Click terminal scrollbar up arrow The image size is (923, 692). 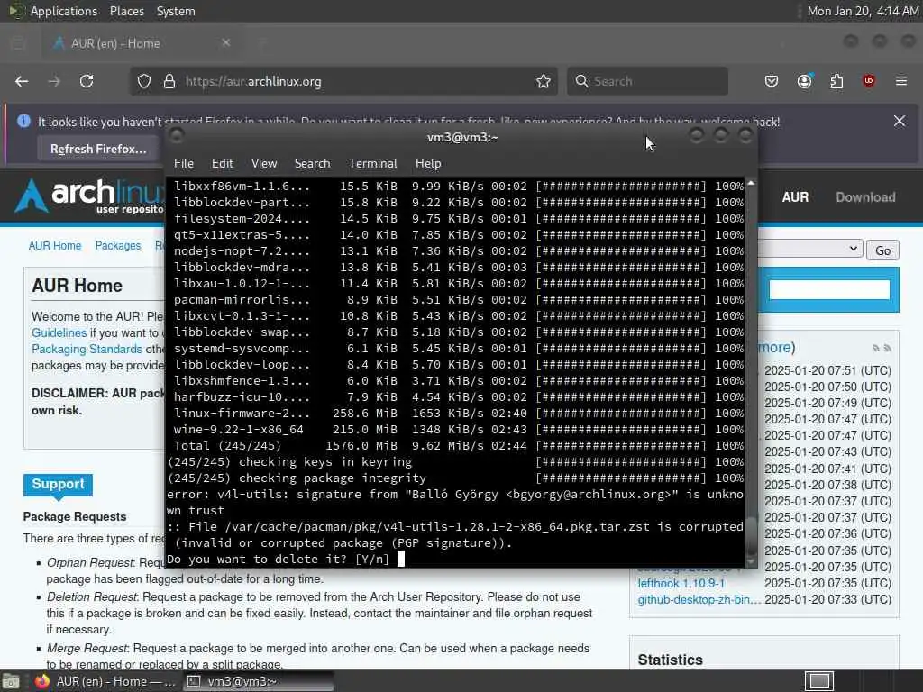click(751, 184)
